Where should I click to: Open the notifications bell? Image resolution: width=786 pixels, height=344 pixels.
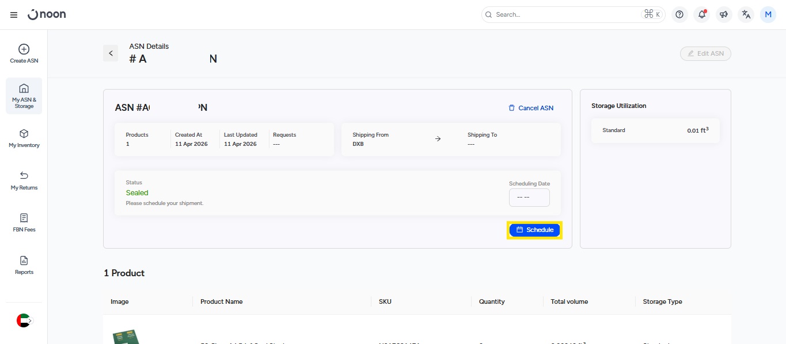point(701,14)
